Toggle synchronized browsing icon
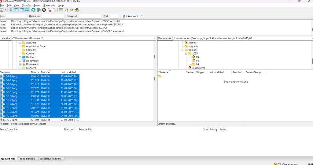 (72, 10)
